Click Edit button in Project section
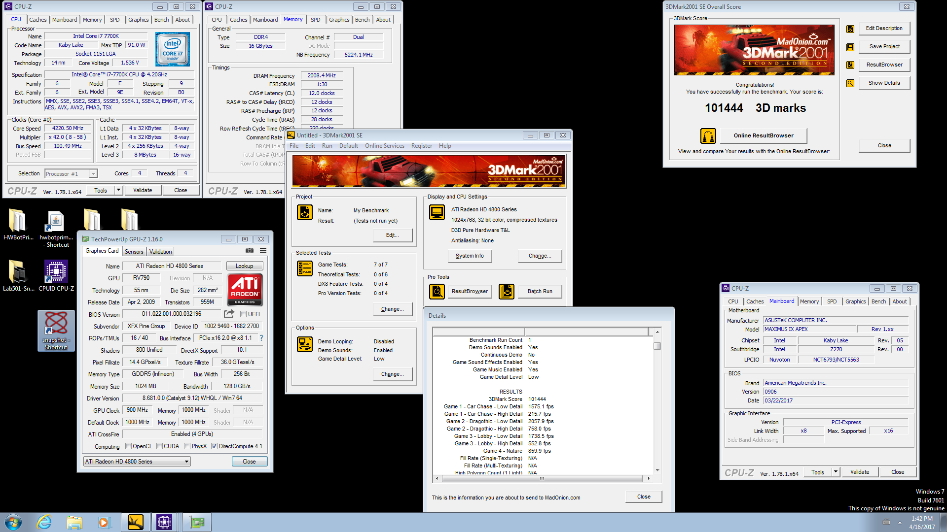This screenshot has width=947, height=532. [x=392, y=235]
